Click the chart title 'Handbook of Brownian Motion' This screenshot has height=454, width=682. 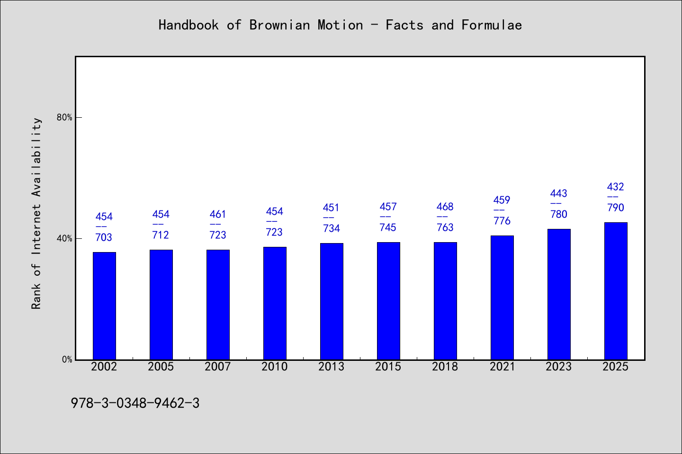point(340,25)
